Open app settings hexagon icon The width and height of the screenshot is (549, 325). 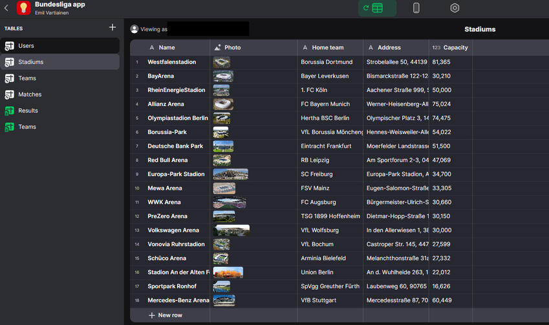click(455, 8)
